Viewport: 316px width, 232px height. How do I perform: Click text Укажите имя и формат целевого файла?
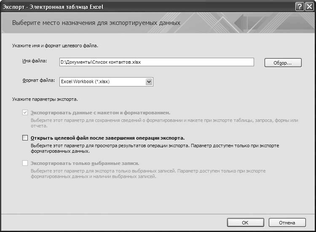[59, 44]
